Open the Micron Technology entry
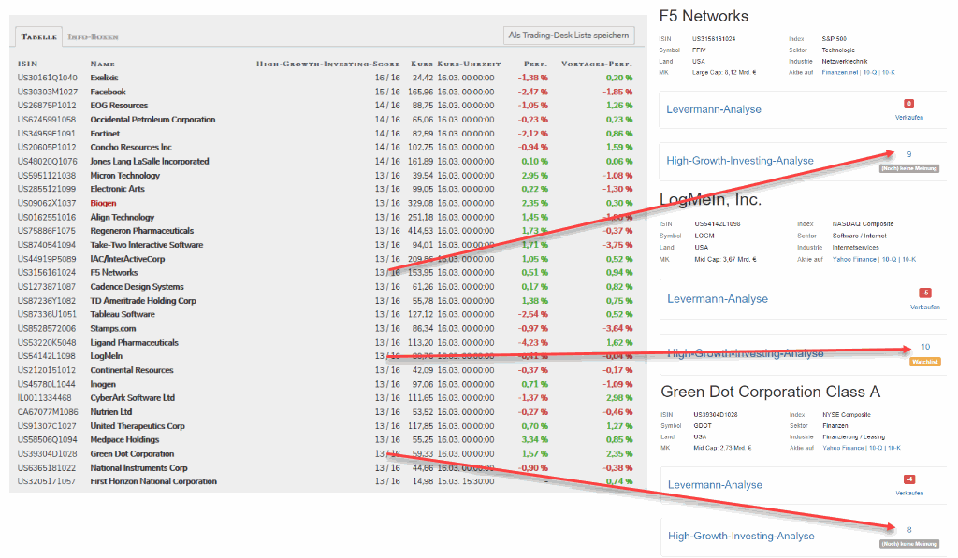The width and height of the screenshot is (958, 558). coord(125,175)
